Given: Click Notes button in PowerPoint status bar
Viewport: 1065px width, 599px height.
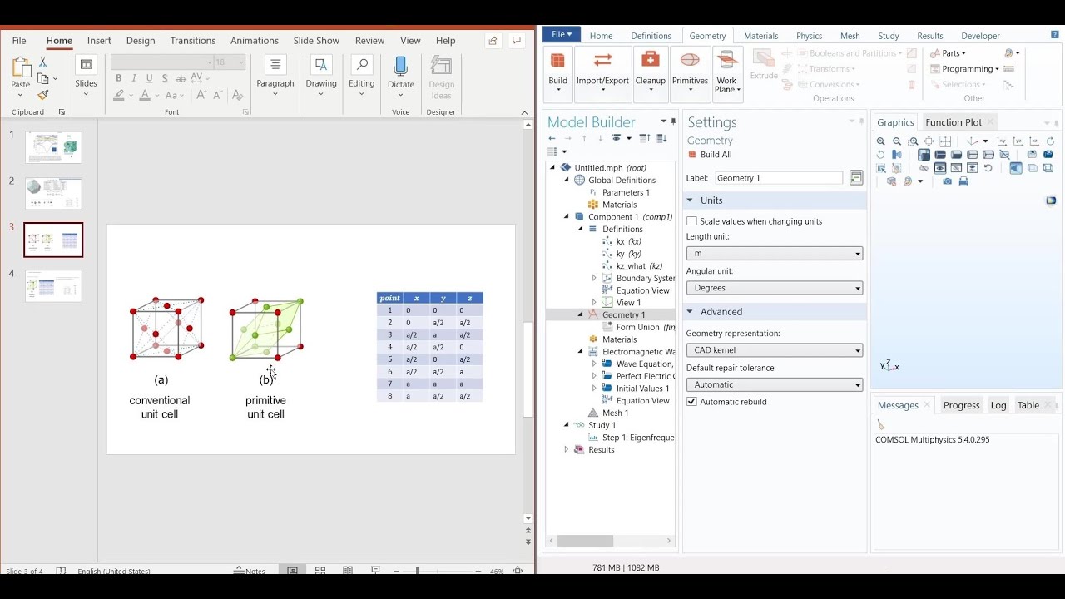Looking at the screenshot, I should tap(250, 571).
